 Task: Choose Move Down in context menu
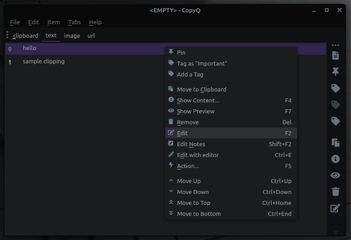(x=231, y=192)
